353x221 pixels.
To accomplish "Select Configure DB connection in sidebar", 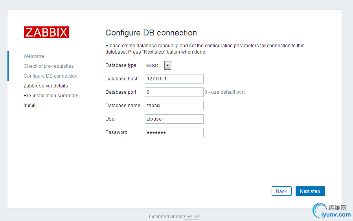I will click(x=50, y=76).
